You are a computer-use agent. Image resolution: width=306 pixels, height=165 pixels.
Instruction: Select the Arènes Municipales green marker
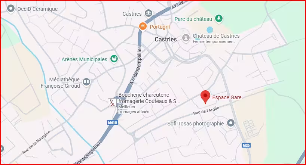(x=114, y=59)
